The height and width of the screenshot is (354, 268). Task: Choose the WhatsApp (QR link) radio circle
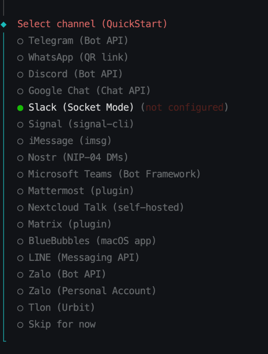click(x=20, y=58)
